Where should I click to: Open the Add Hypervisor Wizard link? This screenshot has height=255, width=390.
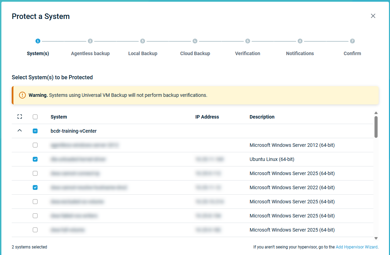[x=357, y=247]
